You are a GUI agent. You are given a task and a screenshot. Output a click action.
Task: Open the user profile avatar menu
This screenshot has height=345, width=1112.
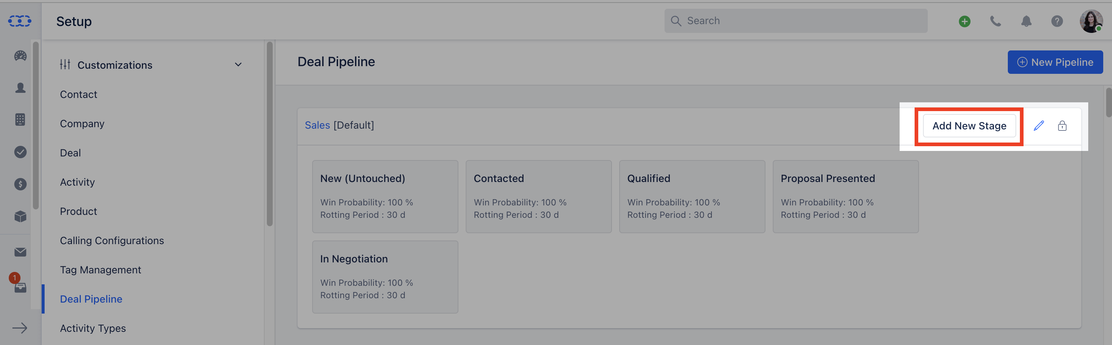point(1090,21)
